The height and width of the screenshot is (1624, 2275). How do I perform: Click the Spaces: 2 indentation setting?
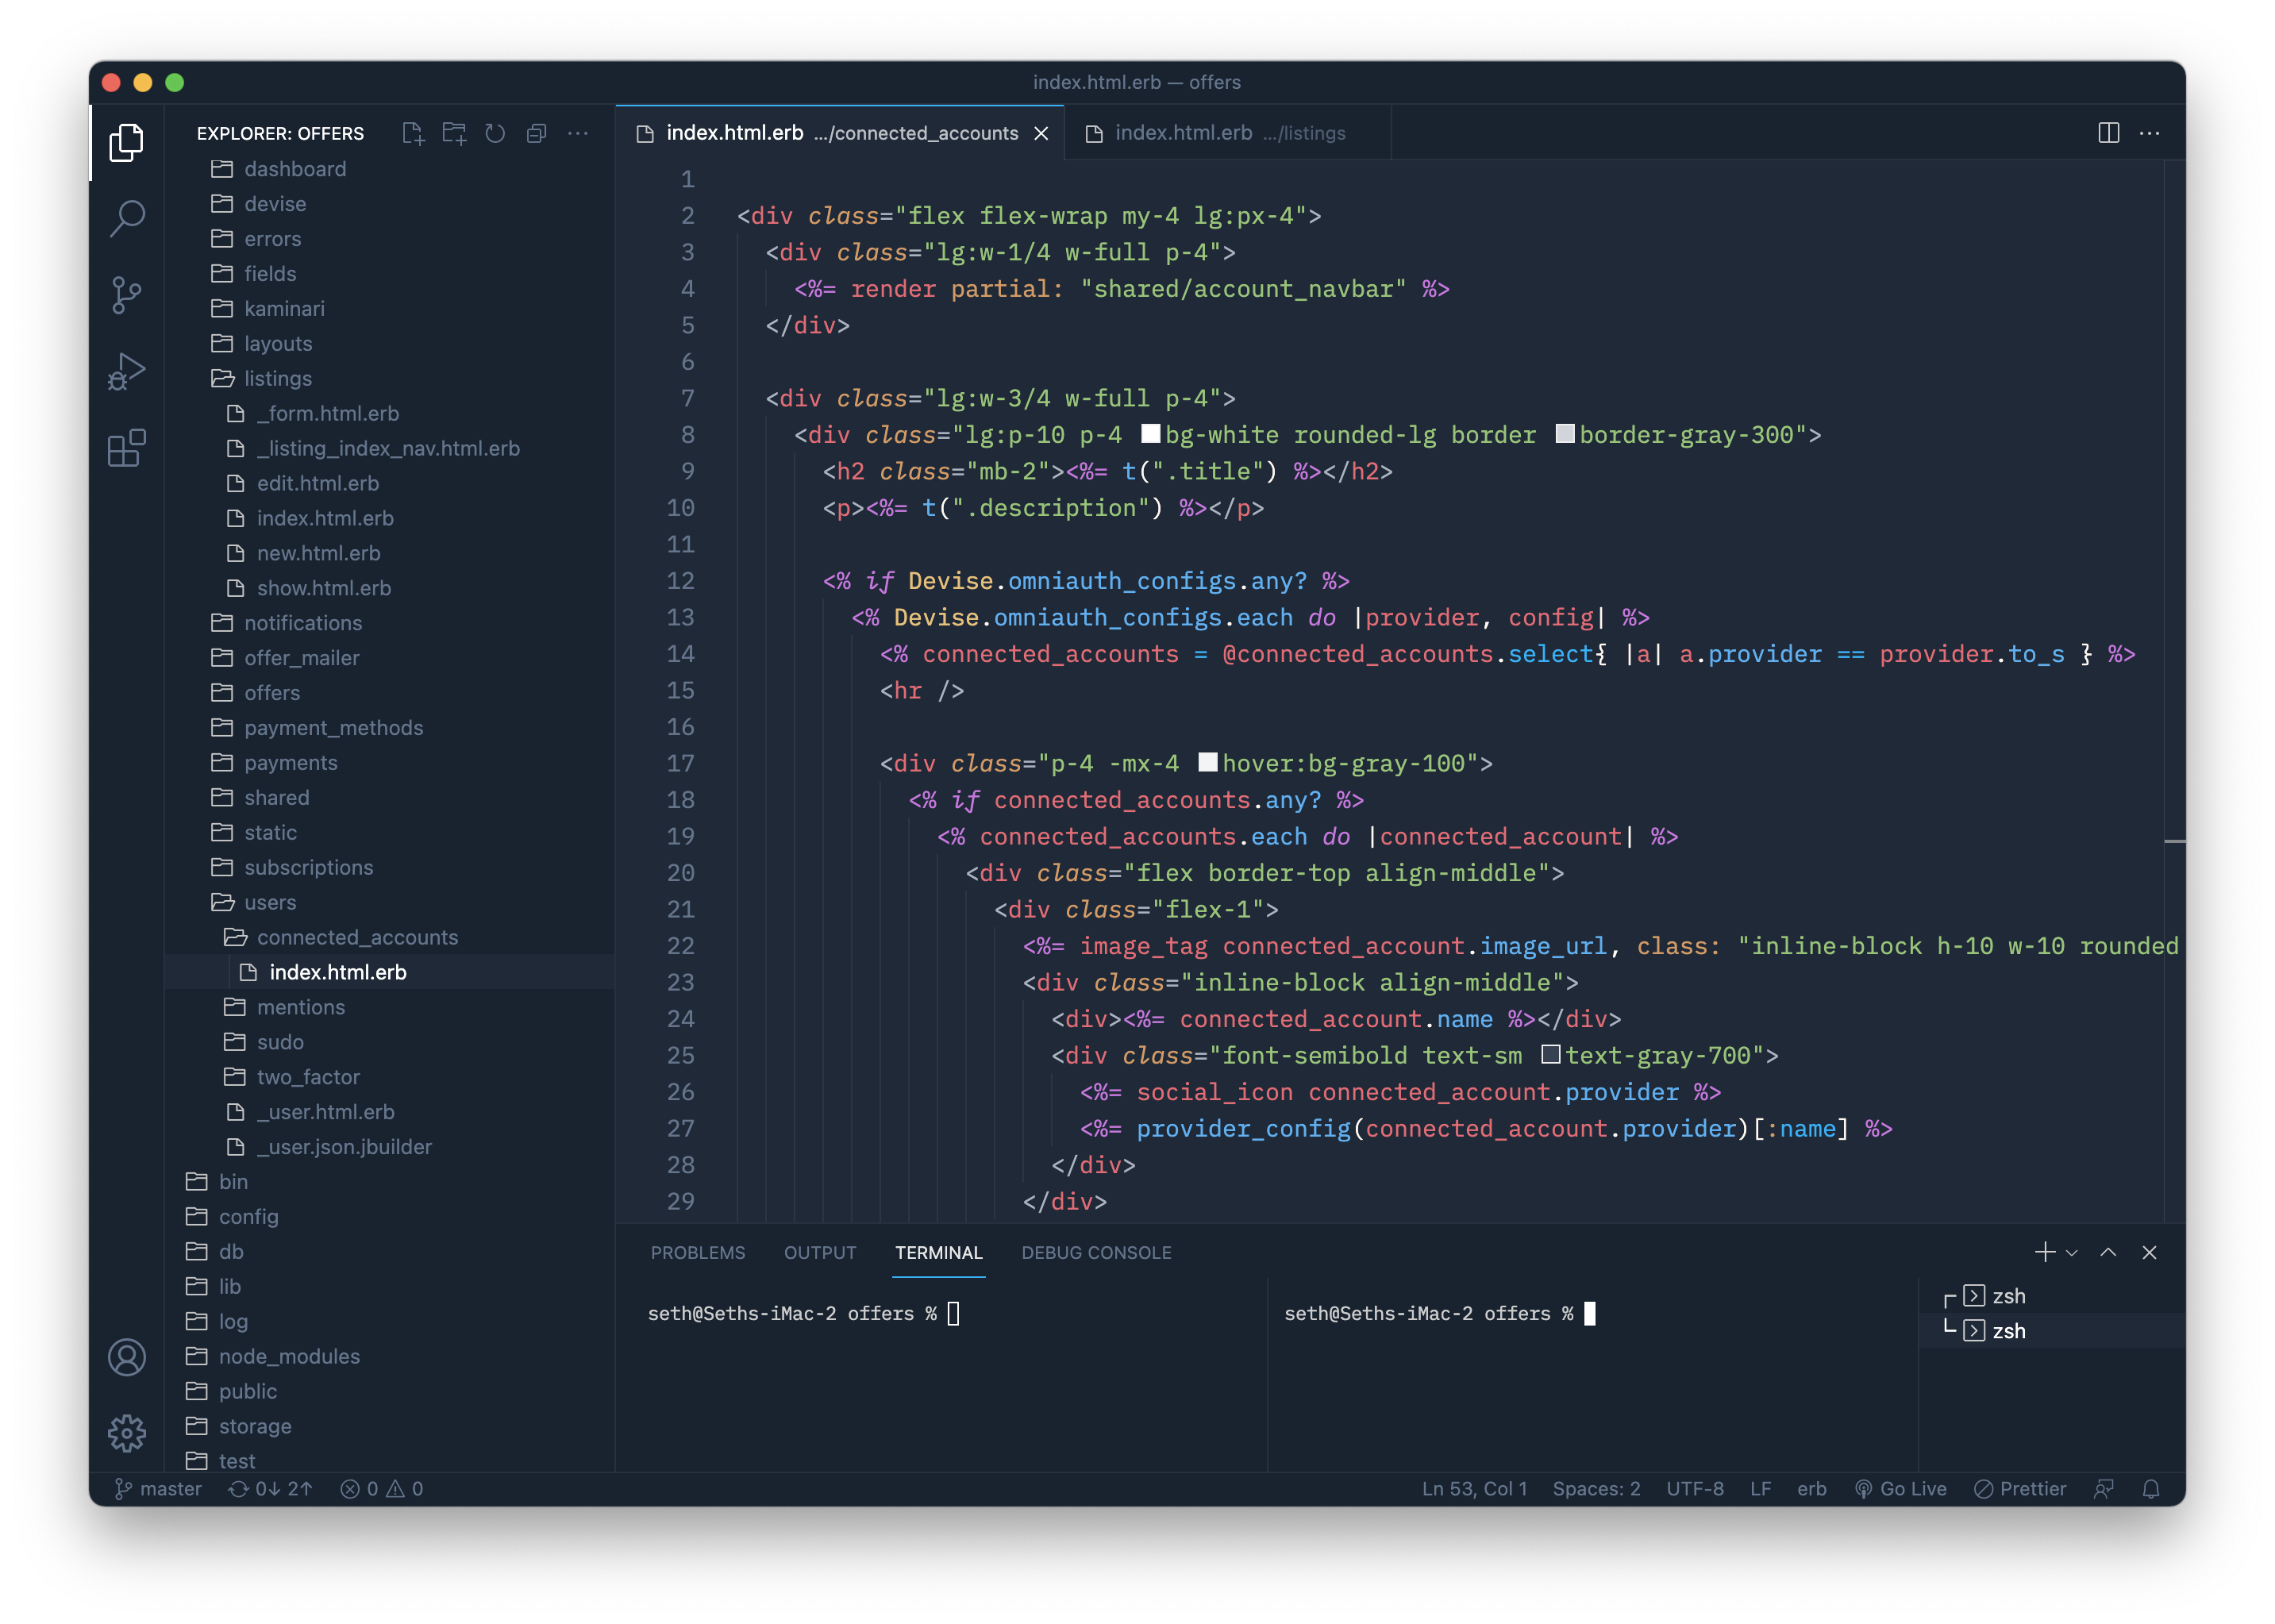(1596, 1489)
